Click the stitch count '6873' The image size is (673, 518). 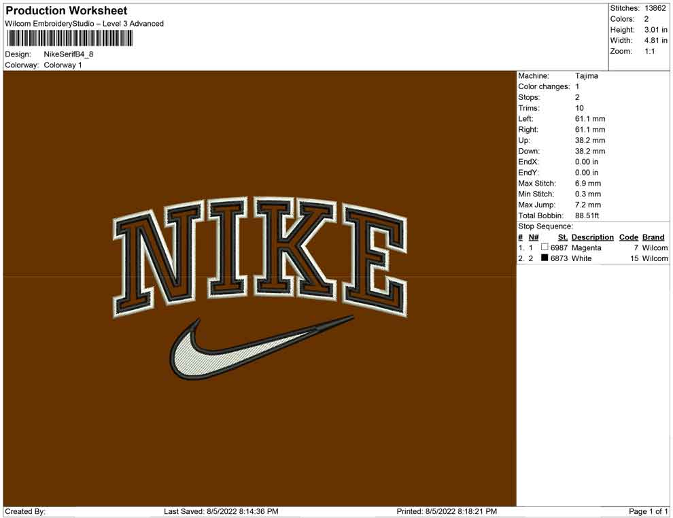[x=559, y=258]
